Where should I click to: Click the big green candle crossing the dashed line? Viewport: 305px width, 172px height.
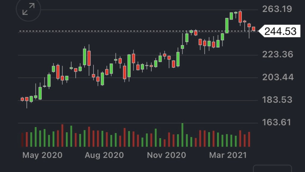(227, 25)
